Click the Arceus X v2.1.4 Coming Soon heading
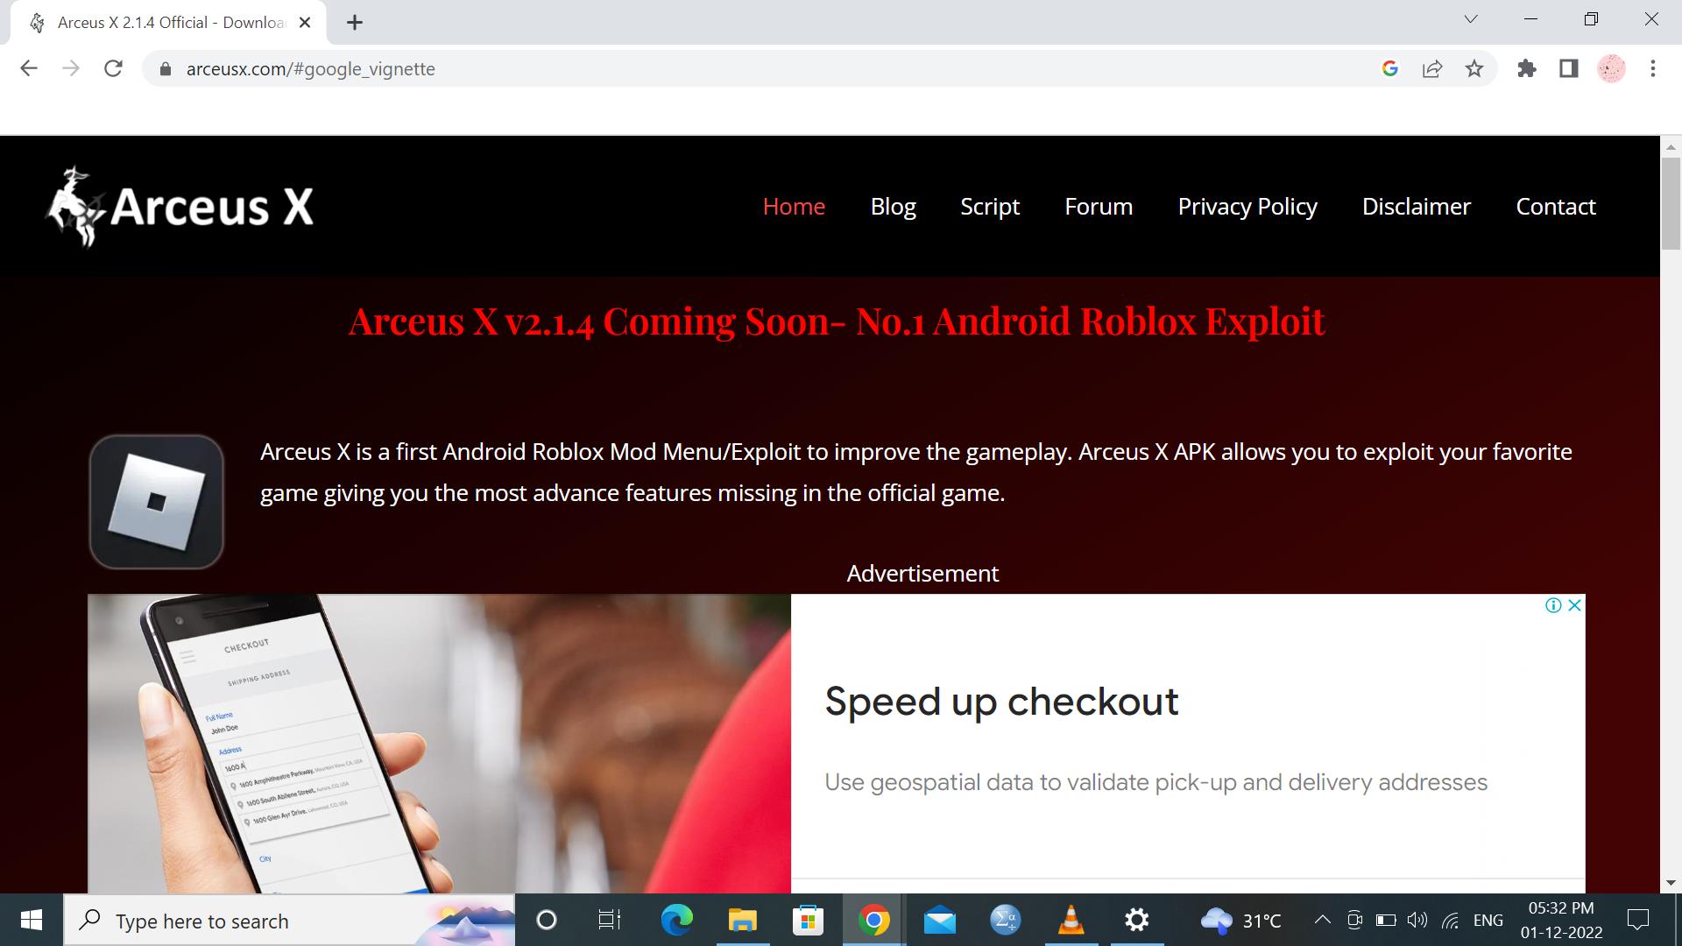 [837, 321]
